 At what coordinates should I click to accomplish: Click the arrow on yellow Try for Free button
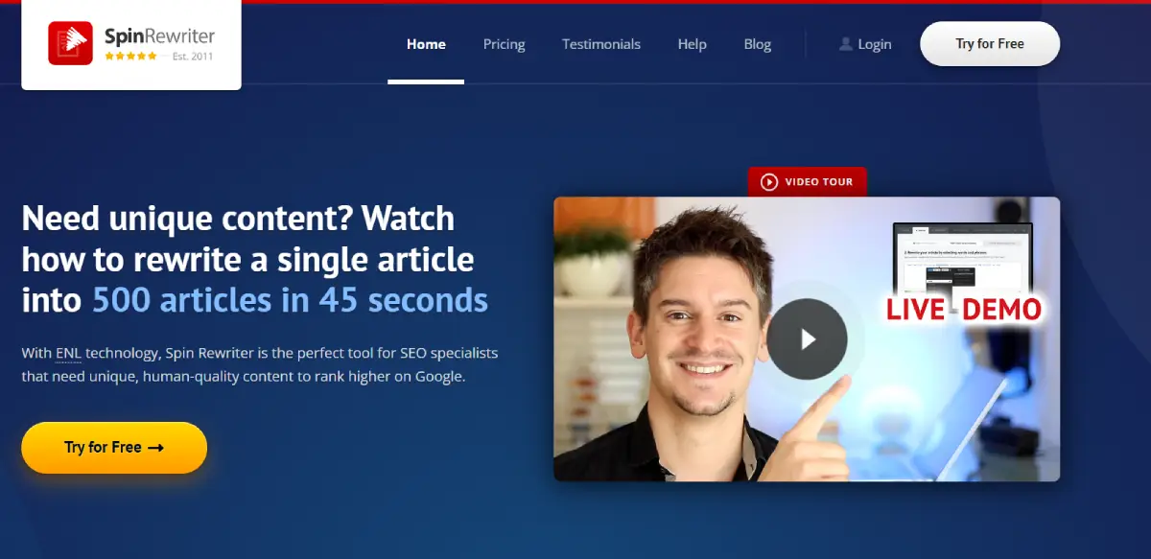(155, 448)
